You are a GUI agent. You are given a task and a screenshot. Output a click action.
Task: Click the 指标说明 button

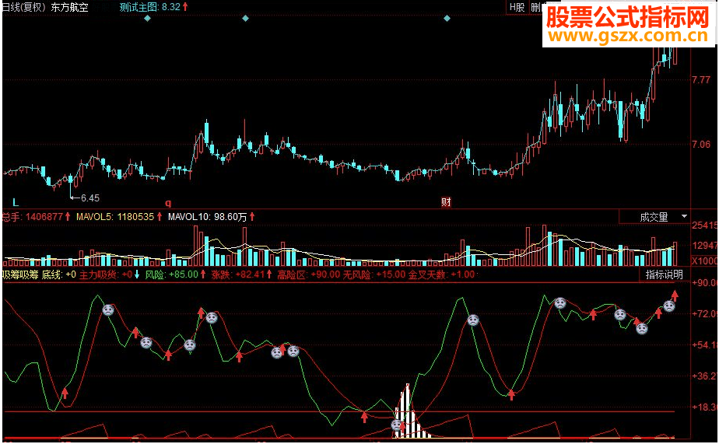[664, 274]
